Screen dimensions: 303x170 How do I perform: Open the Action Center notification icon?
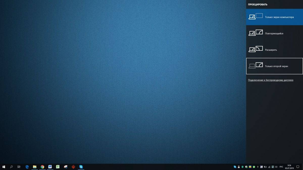click(298, 167)
